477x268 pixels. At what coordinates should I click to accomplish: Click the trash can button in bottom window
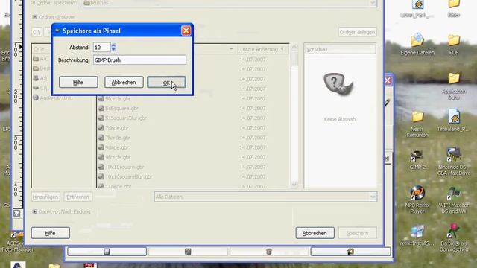269,252
